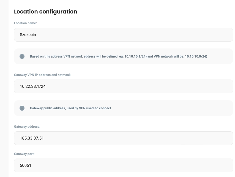Focus the Location name input field
Screen dimensions: 235x177
123,35
